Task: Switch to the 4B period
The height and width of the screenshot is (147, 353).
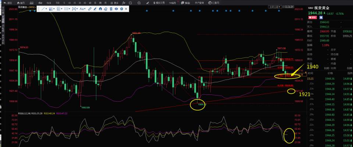Action: point(90,3)
